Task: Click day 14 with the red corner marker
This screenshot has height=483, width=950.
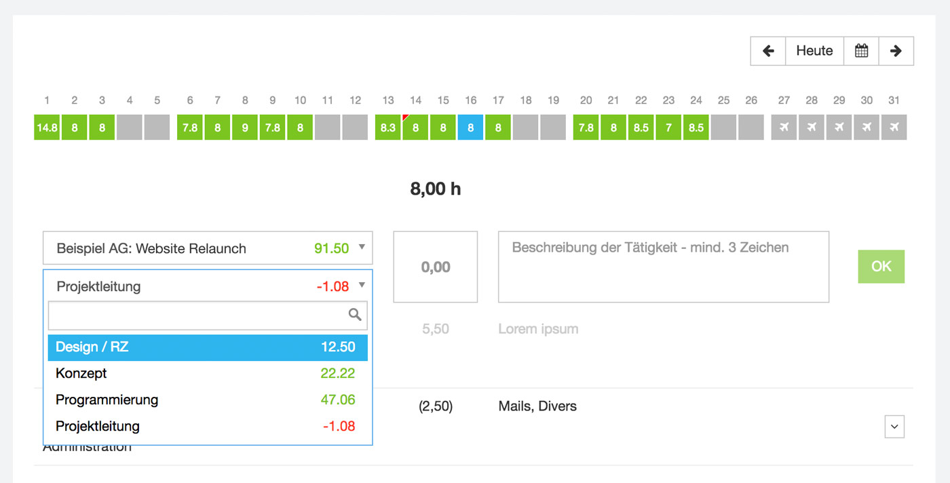Action: pos(415,127)
